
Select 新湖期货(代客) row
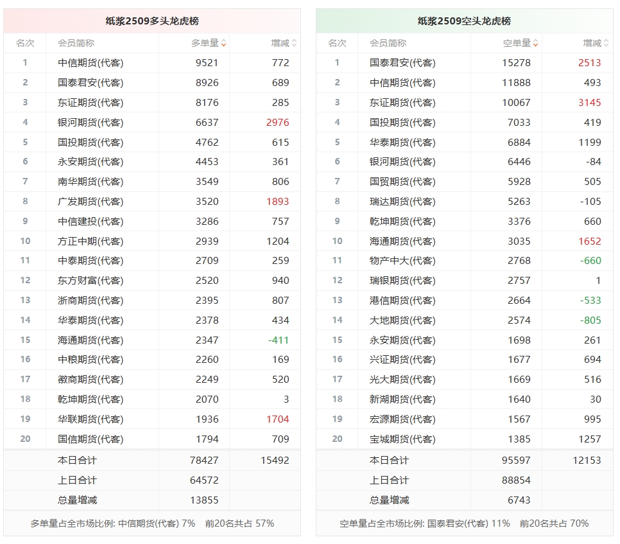click(465, 399)
